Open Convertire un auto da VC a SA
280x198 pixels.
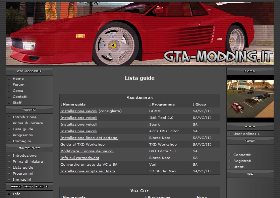pos(89,164)
